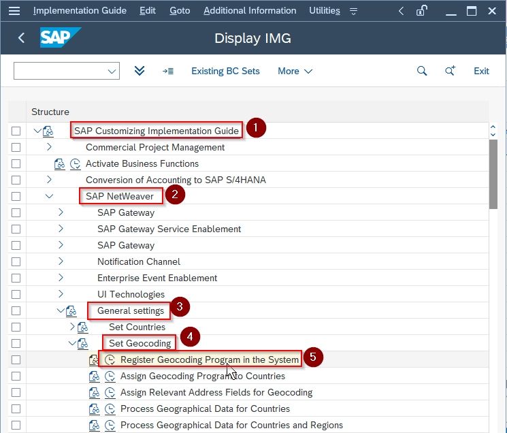This screenshot has height=433, width=507.
Task: Execute activity icon for Assign Geocoding Program to Countries
Action: click(110, 376)
